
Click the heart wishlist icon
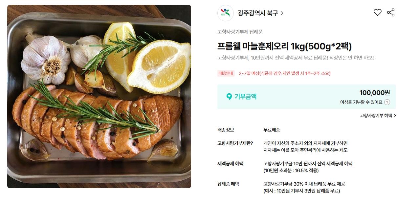coord(378,13)
